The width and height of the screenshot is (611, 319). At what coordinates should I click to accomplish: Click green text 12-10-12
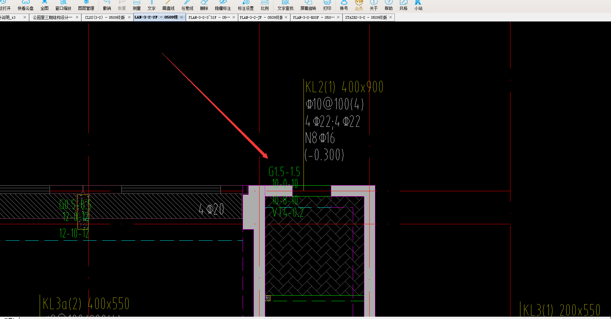74,233
